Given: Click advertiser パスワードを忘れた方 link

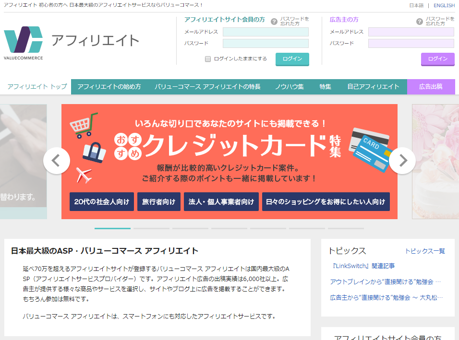Looking at the screenshot, I should [x=440, y=22].
